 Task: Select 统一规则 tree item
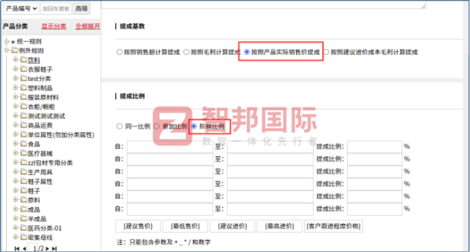point(29,42)
